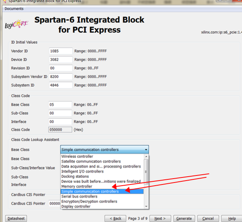Edit the Interface value field
The width and height of the screenshot is (242, 222).
pyautogui.click(x=60, y=122)
